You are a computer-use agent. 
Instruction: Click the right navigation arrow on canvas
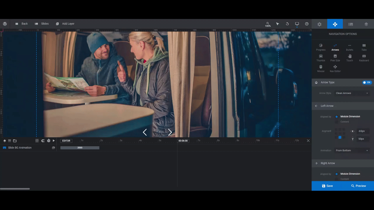point(170,132)
